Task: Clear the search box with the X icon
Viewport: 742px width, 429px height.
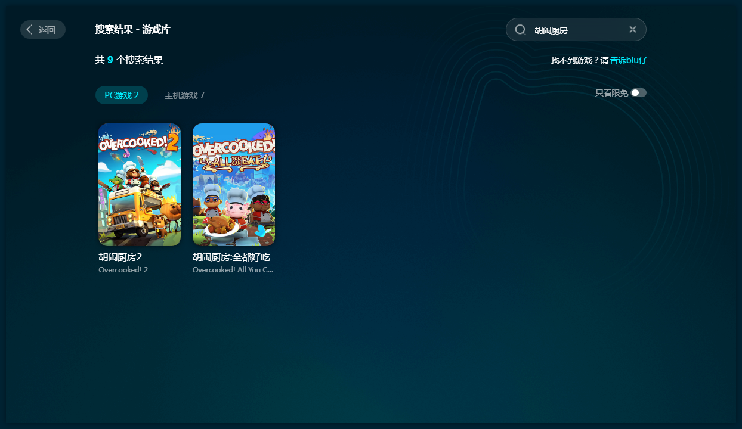Action: [x=633, y=30]
